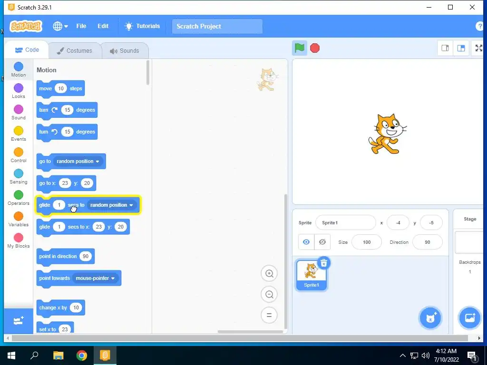Open the Windows Start menu
This screenshot has height=365, width=487.
tap(11, 355)
